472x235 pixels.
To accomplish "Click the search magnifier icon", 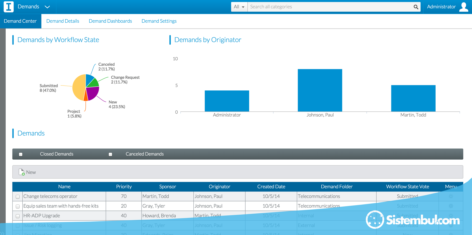I will pos(416,7).
